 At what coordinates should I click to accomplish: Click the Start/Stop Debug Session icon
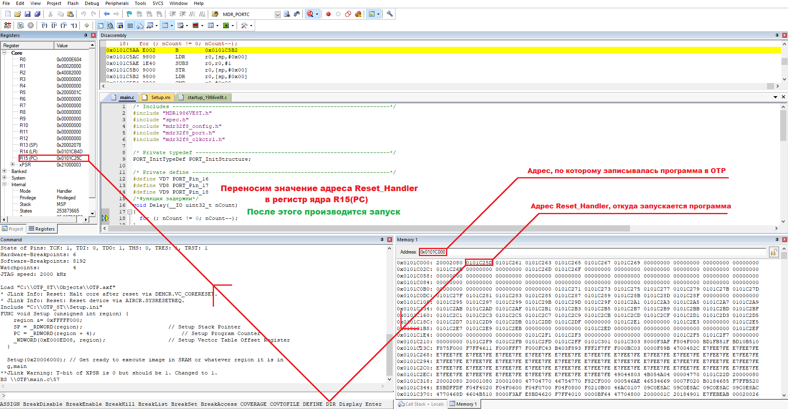coord(310,14)
